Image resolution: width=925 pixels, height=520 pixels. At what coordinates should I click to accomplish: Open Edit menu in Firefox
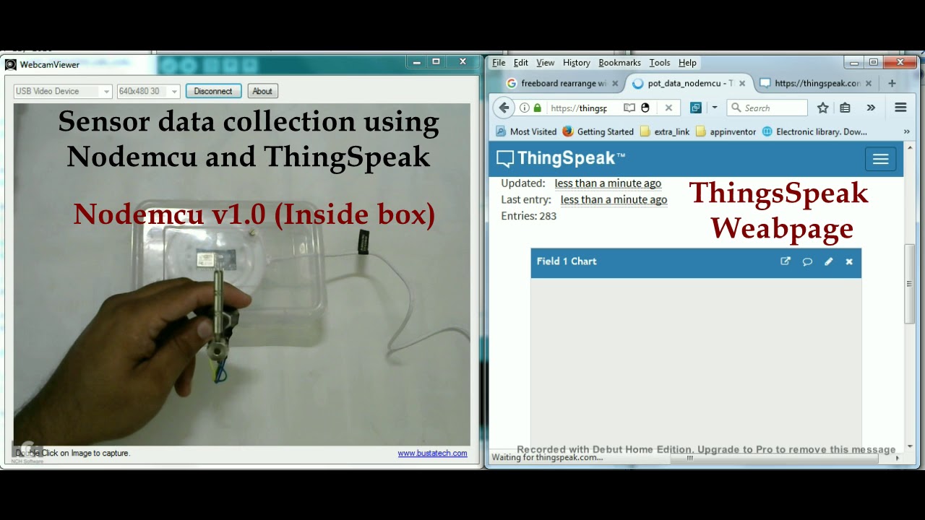click(521, 63)
